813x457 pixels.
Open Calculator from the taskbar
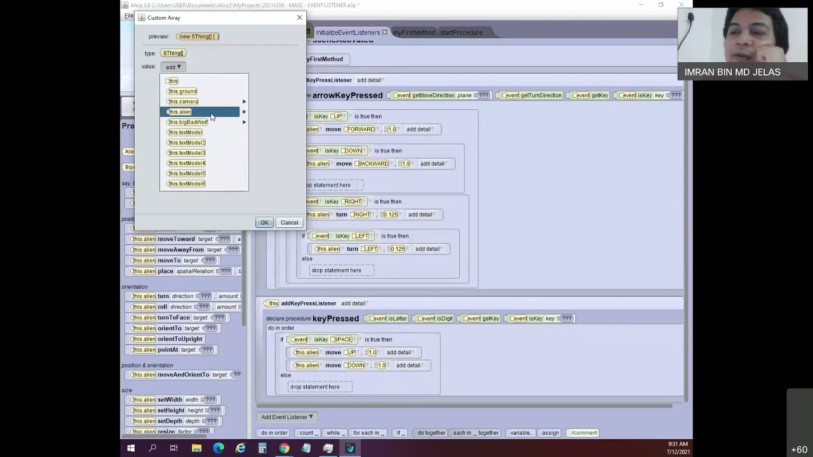tap(262, 449)
